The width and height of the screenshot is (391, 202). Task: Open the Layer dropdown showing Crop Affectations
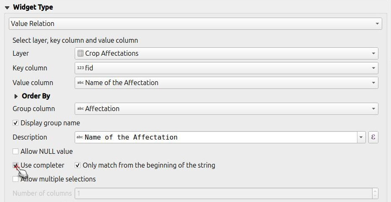[227, 53]
